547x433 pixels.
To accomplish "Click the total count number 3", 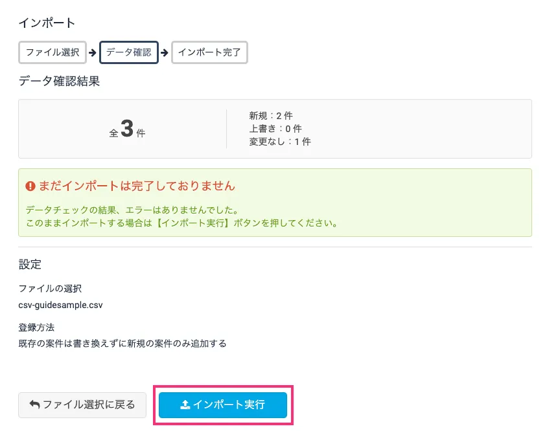I will (x=127, y=129).
